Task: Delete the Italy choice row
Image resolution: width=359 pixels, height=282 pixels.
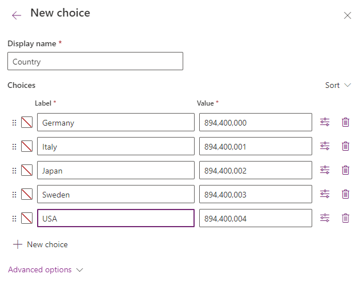Action: [x=345, y=146]
